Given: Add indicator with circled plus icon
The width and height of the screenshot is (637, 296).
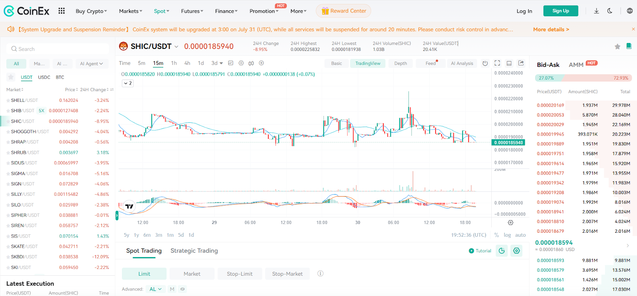Looking at the screenshot, I should click(x=262, y=63).
